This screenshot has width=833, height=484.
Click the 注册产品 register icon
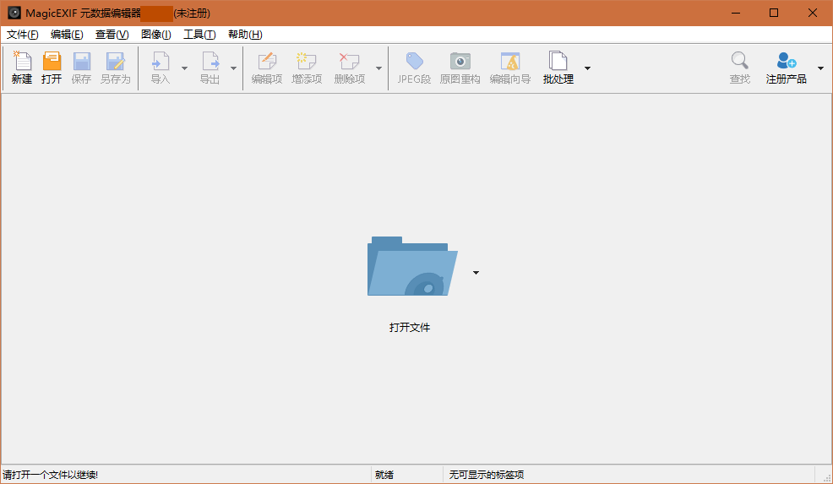pos(787,61)
